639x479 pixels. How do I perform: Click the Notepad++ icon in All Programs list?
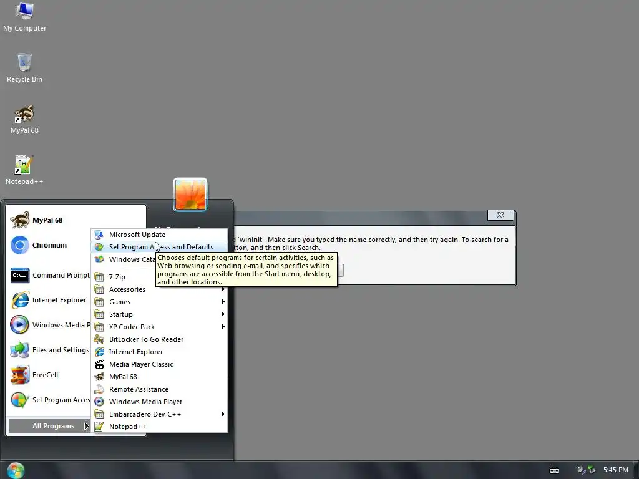(99, 427)
